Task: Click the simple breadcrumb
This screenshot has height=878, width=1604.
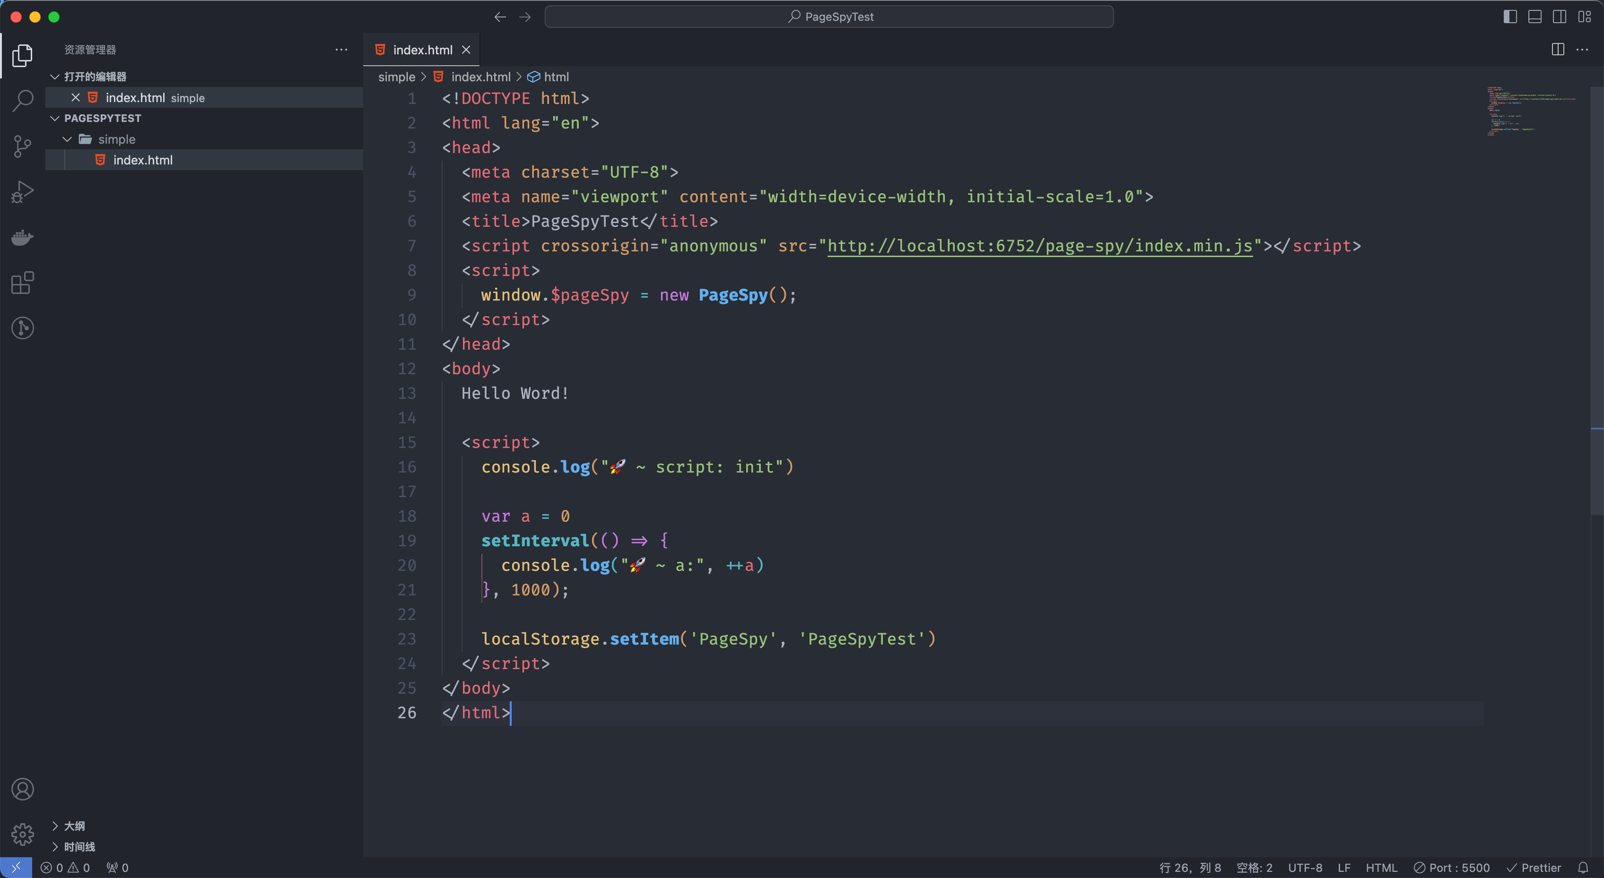Action: click(397, 77)
